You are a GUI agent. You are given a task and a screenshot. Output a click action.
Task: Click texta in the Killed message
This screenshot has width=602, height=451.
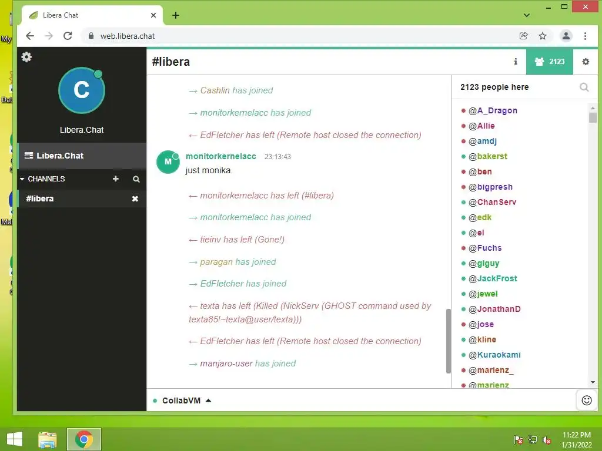(210, 306)
